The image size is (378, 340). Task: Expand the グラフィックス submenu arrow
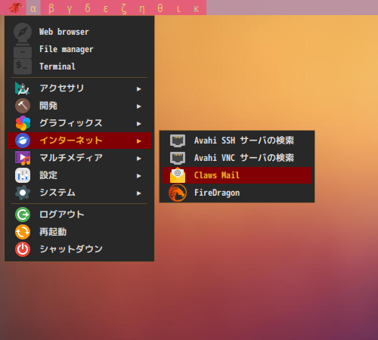coord(138,124)
